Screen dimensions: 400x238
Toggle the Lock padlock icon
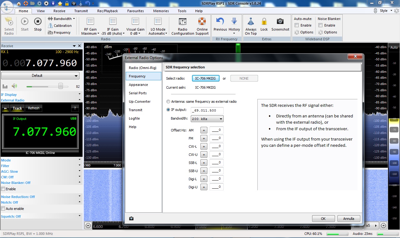tap(264, 22)
